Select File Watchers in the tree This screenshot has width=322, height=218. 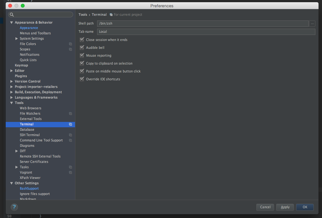30,113
